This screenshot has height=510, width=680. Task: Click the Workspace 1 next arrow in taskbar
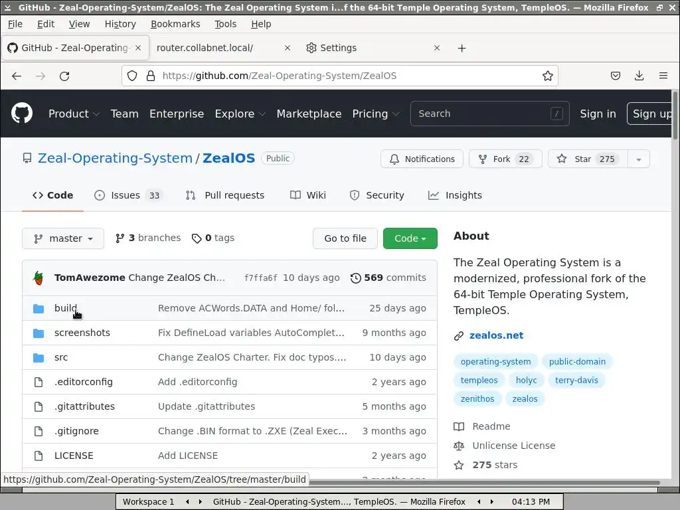click(200, 502)
